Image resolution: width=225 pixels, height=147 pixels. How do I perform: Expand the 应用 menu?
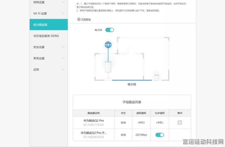(x=49, y=70)
